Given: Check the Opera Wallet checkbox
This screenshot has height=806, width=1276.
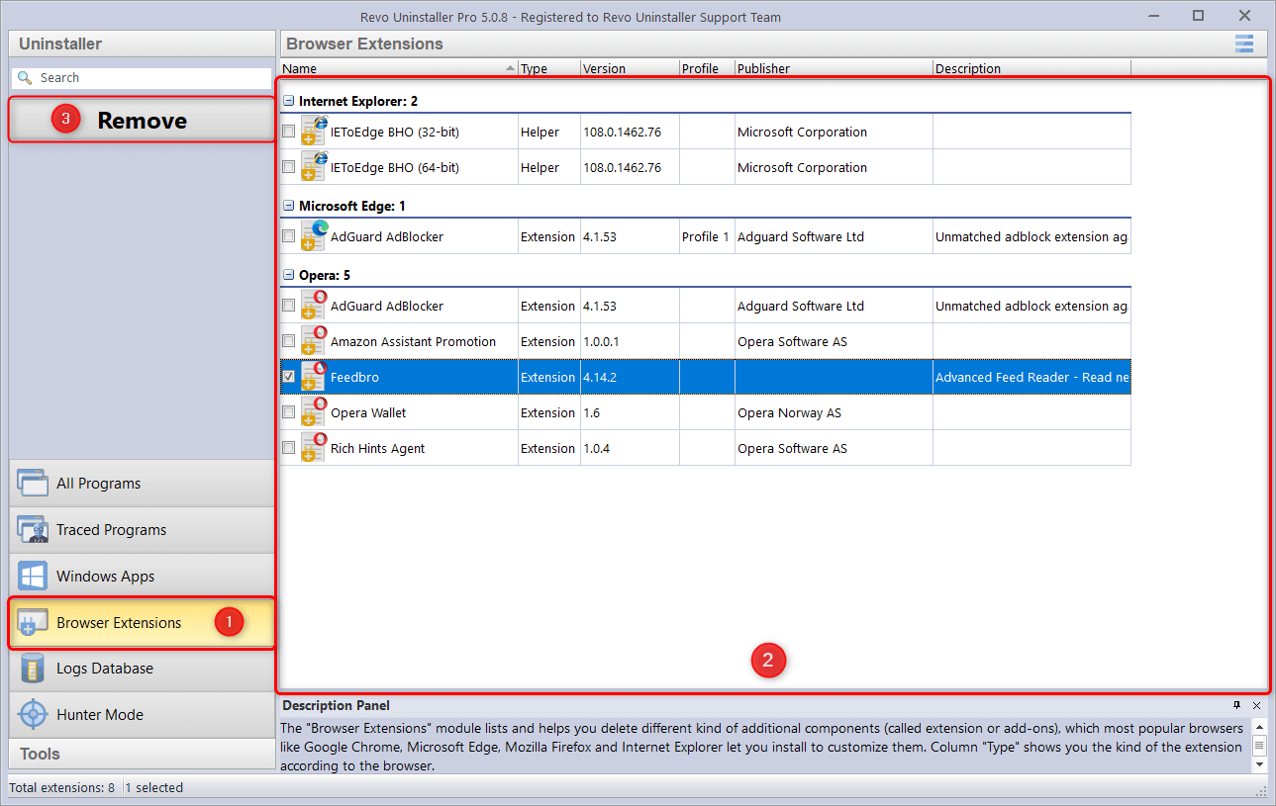Looking at the screenshot, I should click(x=288, y=412).
